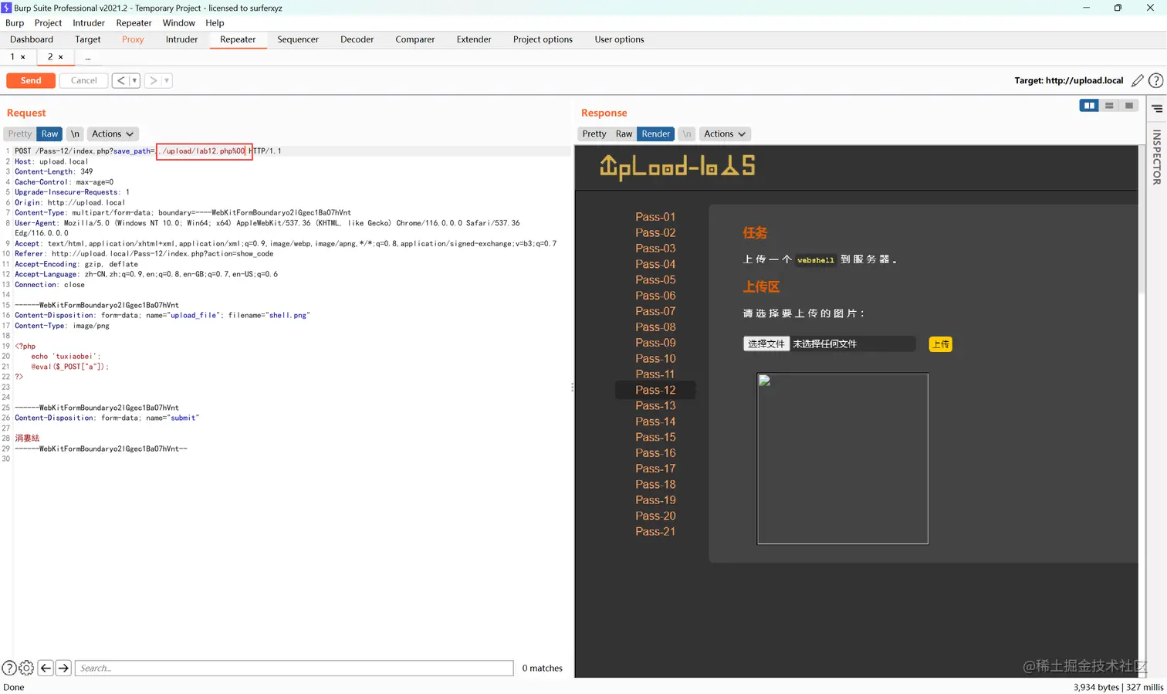Select top-bottom layout icon

point(1109,106)
